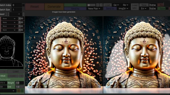Click the small green icon at panel bottom
The height and width of the screenshot is (95, 170).
click(22, 91)
